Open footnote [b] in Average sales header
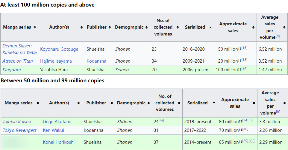Image resolution: width=288 pixels, height=150 pixels. [278, 36]
